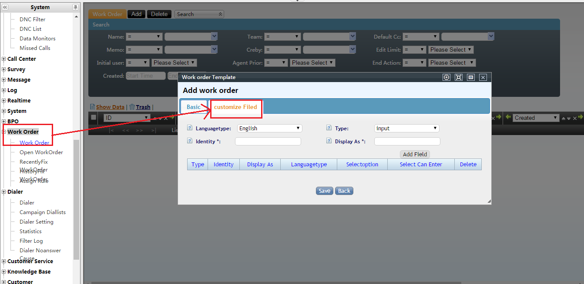Screen dimensions: 584x284
Task: Select the customize Filed tab
Action: click(x=235, y=107)
